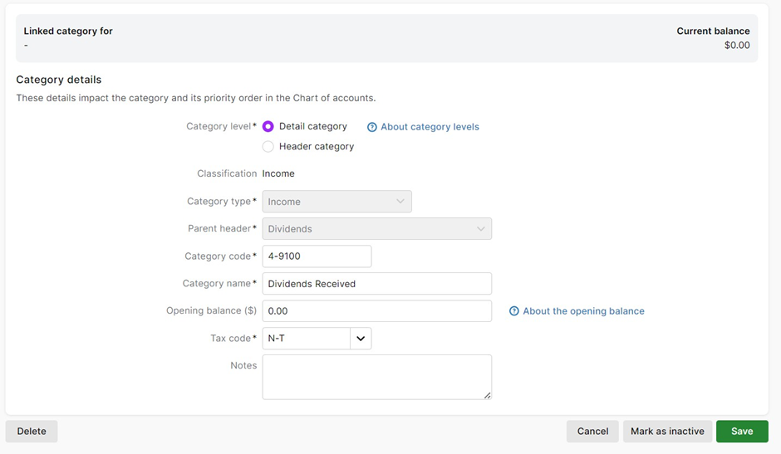Grab the Notes box resize handle
Viewport: 781px width, 454px height.
click(487, 395)
